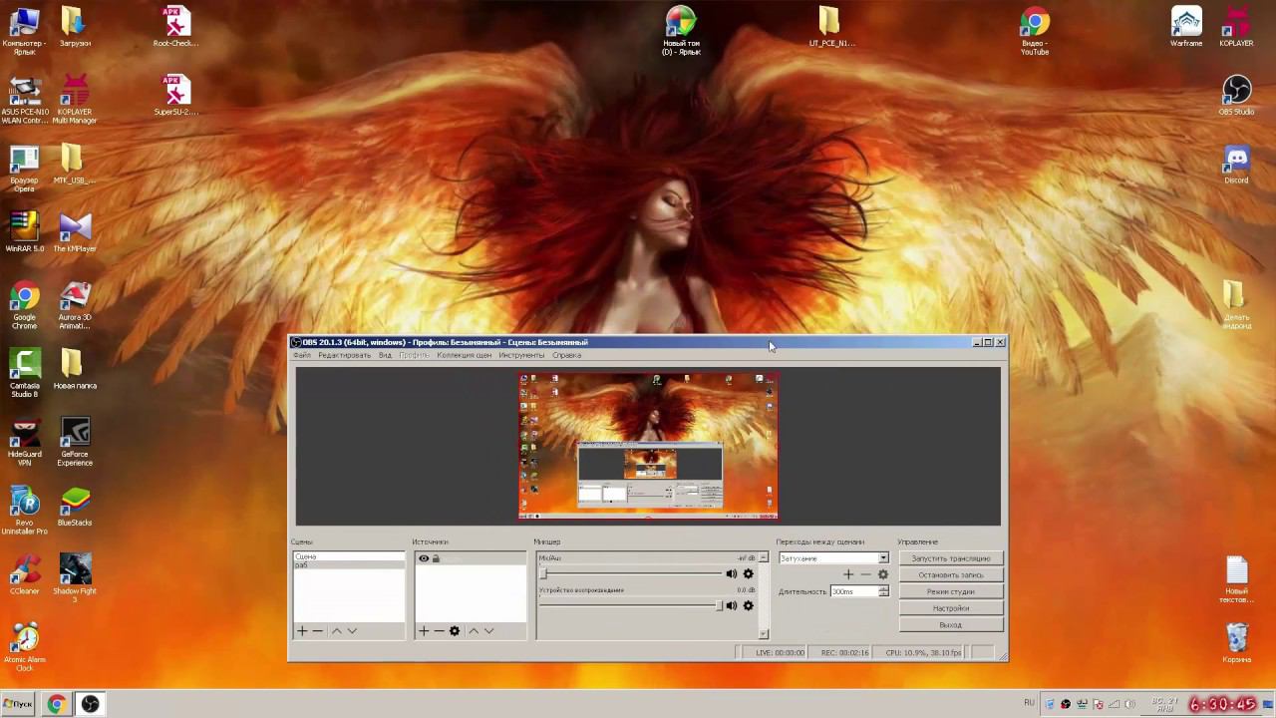Open CCleaner desktop icon

click(x=25, y=575)
